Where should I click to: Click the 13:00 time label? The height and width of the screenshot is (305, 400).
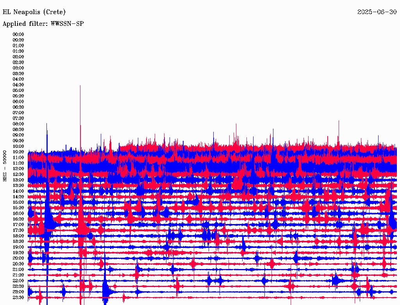18,180
